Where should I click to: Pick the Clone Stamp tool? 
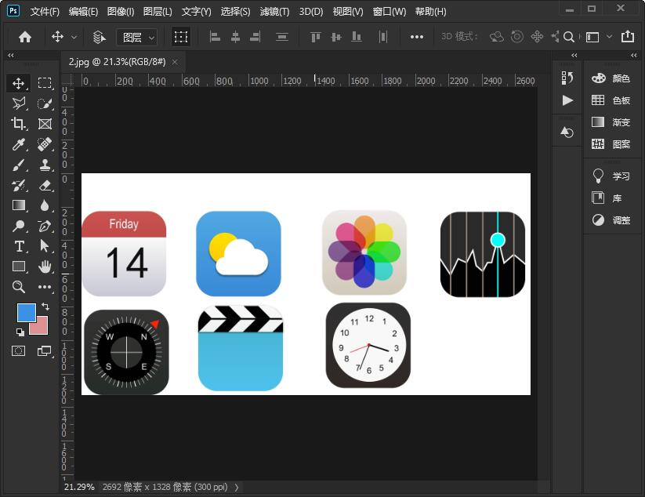pos(45,165)
